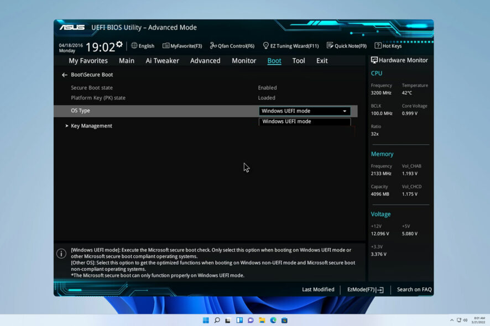This screenshot has height=326, width=490.
Task: Show the Hot Keys help
Action: 388,46
